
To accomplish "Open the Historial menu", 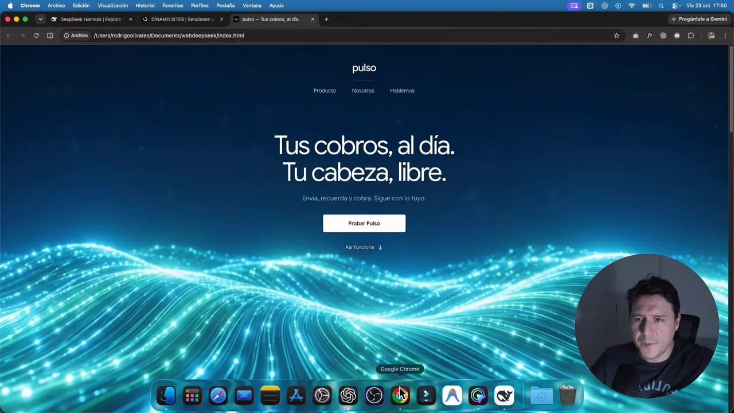I will click(x=145, y=6).
